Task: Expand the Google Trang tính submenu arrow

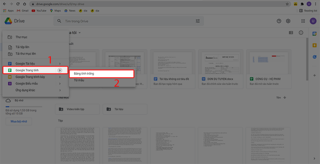Action: tap(59, 70)
